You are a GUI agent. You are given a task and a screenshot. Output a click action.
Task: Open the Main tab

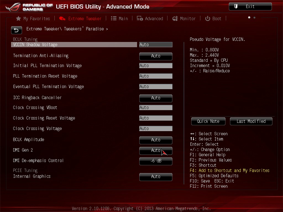point(119,18)
